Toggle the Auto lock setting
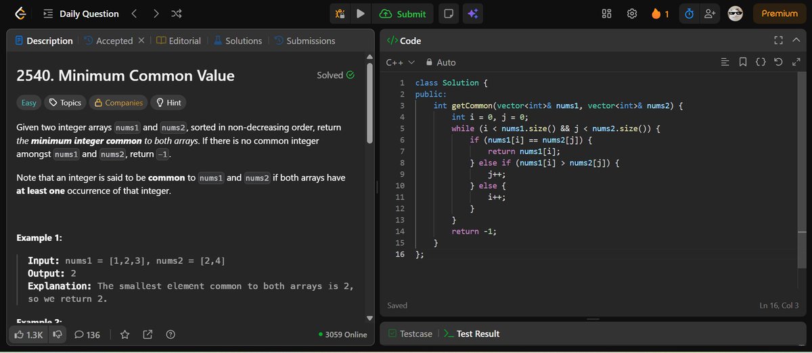The height and width of the screenshot is (353, 812). (441, 62)
